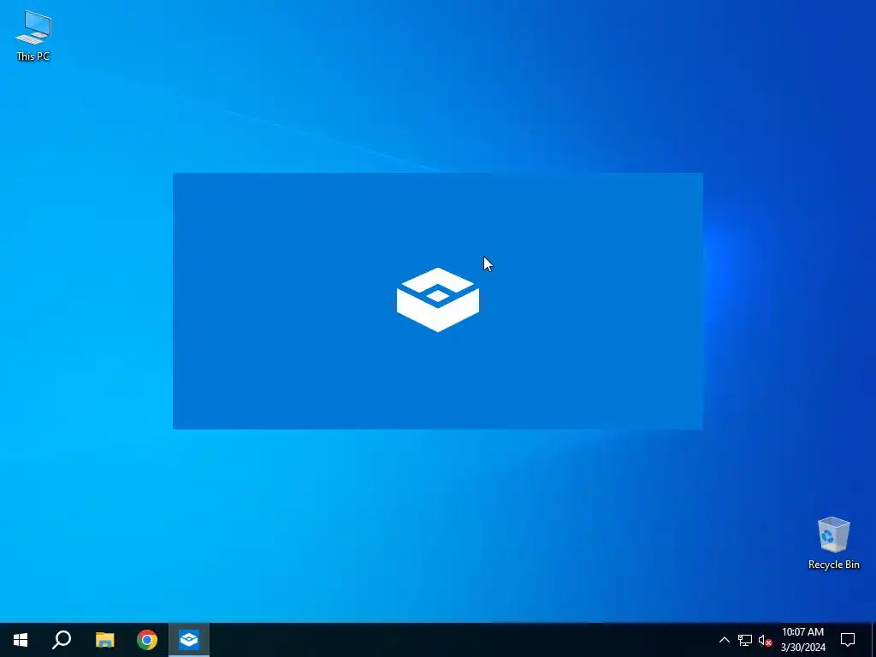Open taskbar search magnifier
Screen dimensions: 876x657
pyautogui.click(x=62, y=640)
